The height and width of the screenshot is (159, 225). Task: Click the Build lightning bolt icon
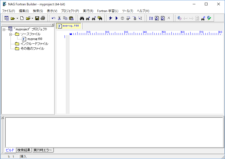(110, 18)
